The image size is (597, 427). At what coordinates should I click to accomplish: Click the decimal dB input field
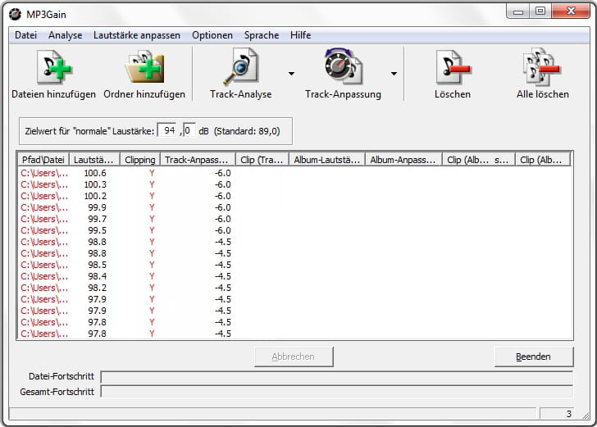(x=189, y=130)
